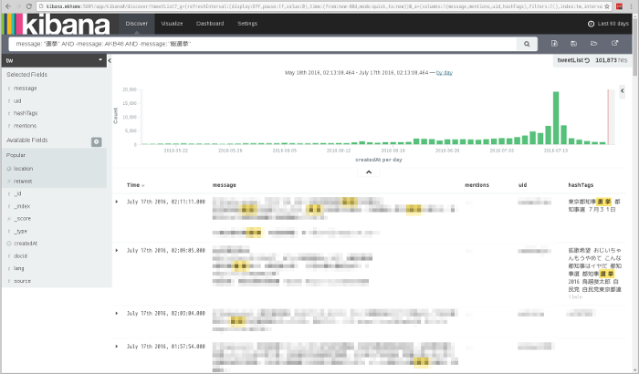Click Last 60 days time range
Viewport: 639px width, 374px height.
[x=613, y=24]
